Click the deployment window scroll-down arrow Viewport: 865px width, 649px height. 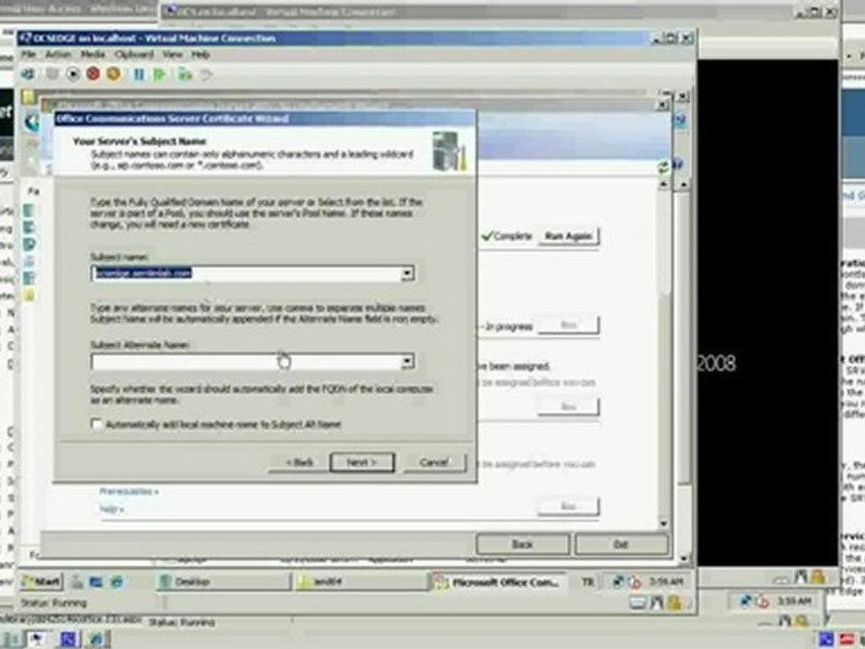pyautogui.click(x=663, y=523)
